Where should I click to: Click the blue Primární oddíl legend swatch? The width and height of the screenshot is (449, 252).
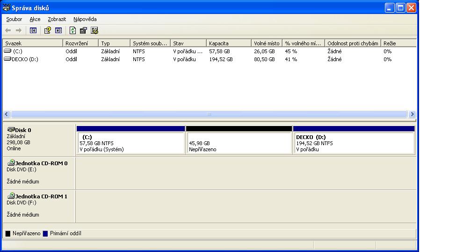click(x=45, y=233)
